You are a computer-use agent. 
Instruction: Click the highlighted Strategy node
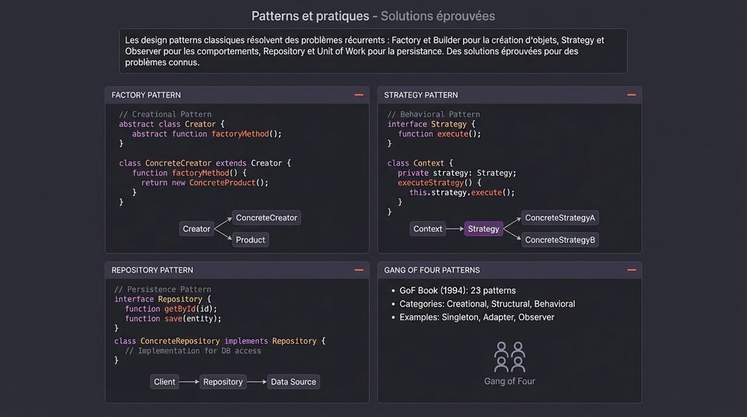pyautogui.click(x=483, y=229)
